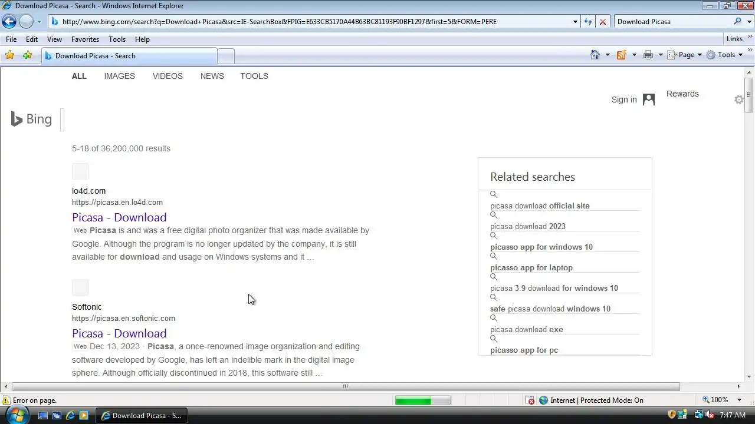This screenshot has height=424, width=755.
Task: Open the View menu
Action: click(54, 39)
